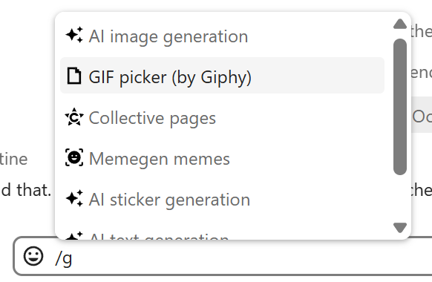This screenshot has height=282, width=432.
Task: Click partially visible AI text generation sparkle icon
Action: [74, 235]
